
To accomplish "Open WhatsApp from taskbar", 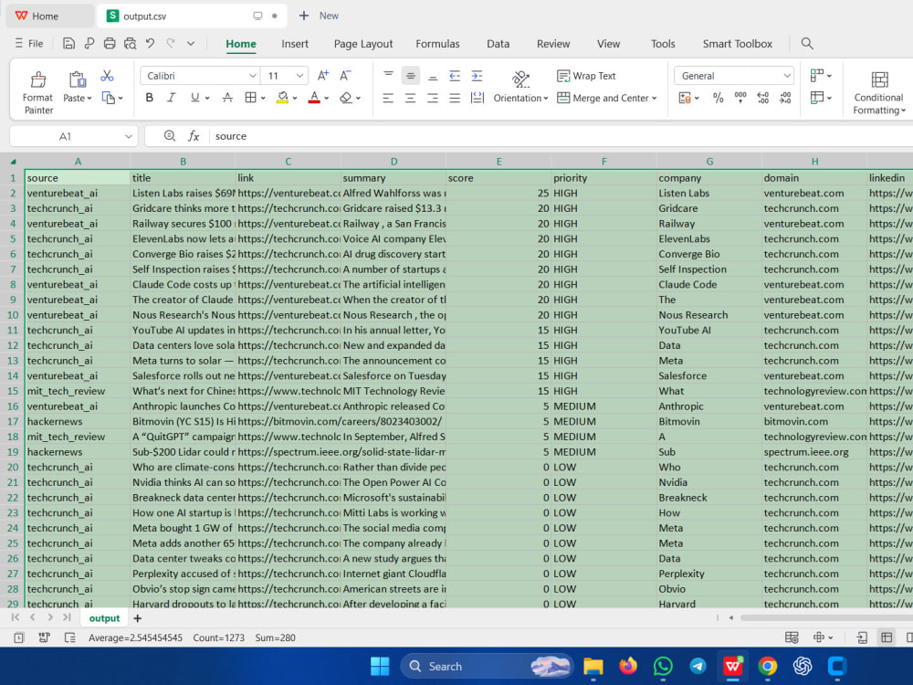I will click(663, 666).
